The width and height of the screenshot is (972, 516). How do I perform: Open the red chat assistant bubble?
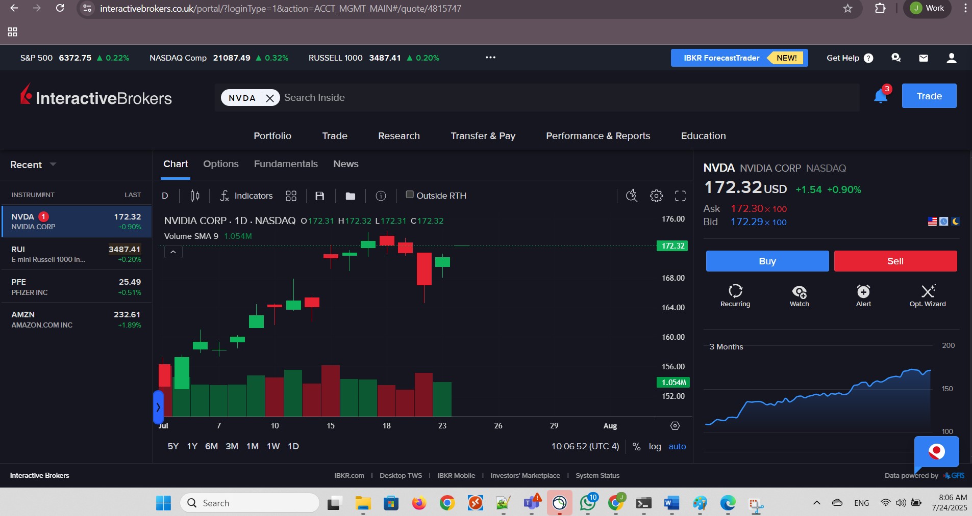[936, 452]
